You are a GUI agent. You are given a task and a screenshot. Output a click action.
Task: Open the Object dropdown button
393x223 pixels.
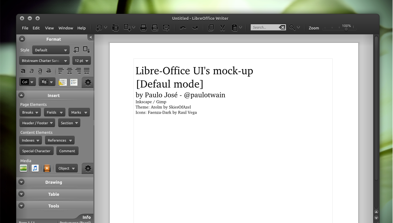pyautogui.click(x=67, y=168)
